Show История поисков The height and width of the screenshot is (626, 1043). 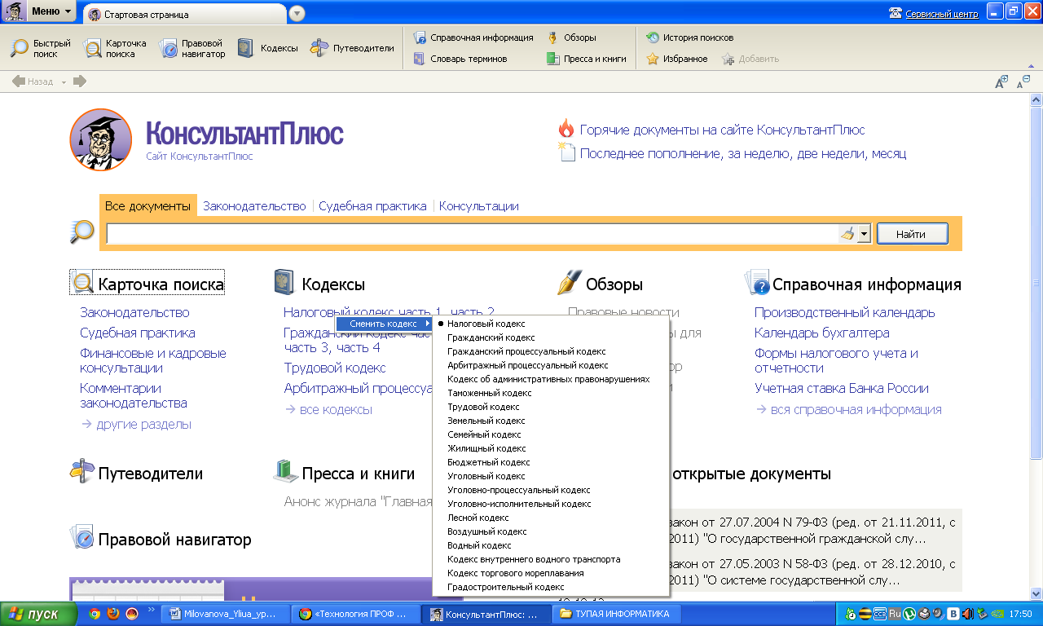pyautogui.click(x=690, y=37)
